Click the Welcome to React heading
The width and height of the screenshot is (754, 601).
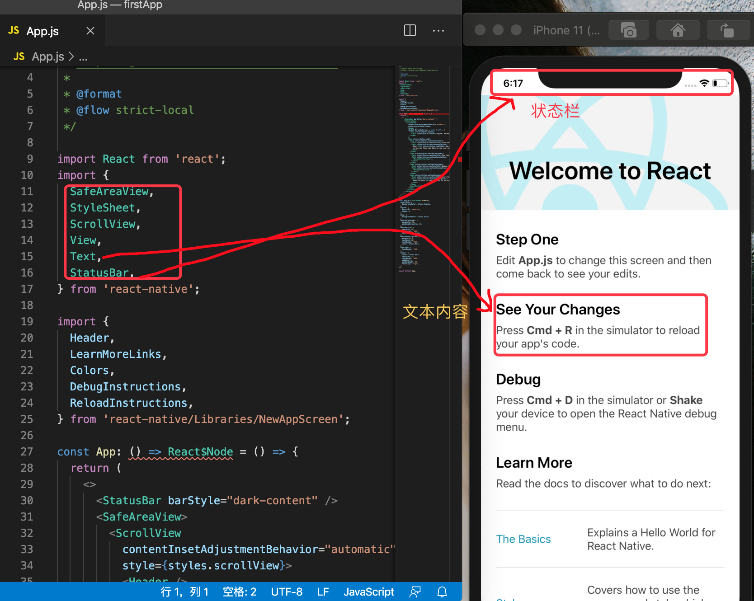pos(610,171)
